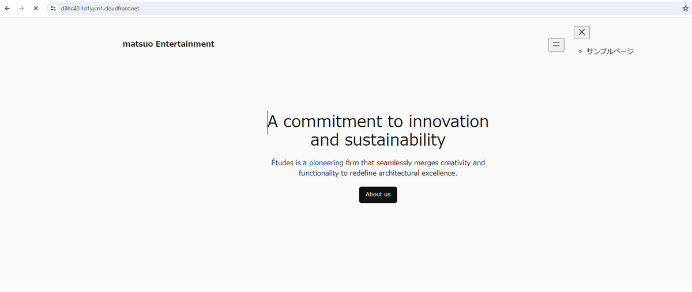Click the word "sustainability" in the heading

(395, 140)
